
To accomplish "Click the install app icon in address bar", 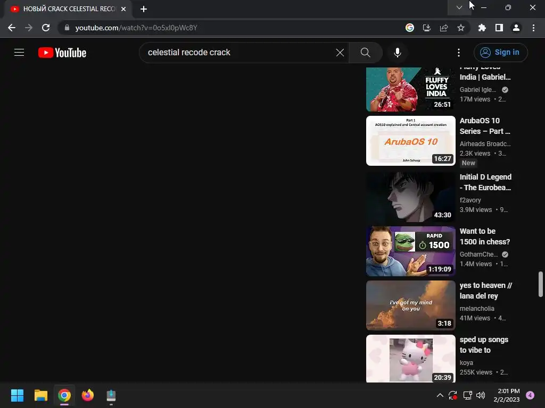I will pos(427,28).
